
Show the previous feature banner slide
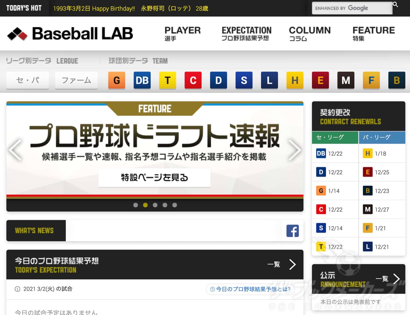point(15,150)
